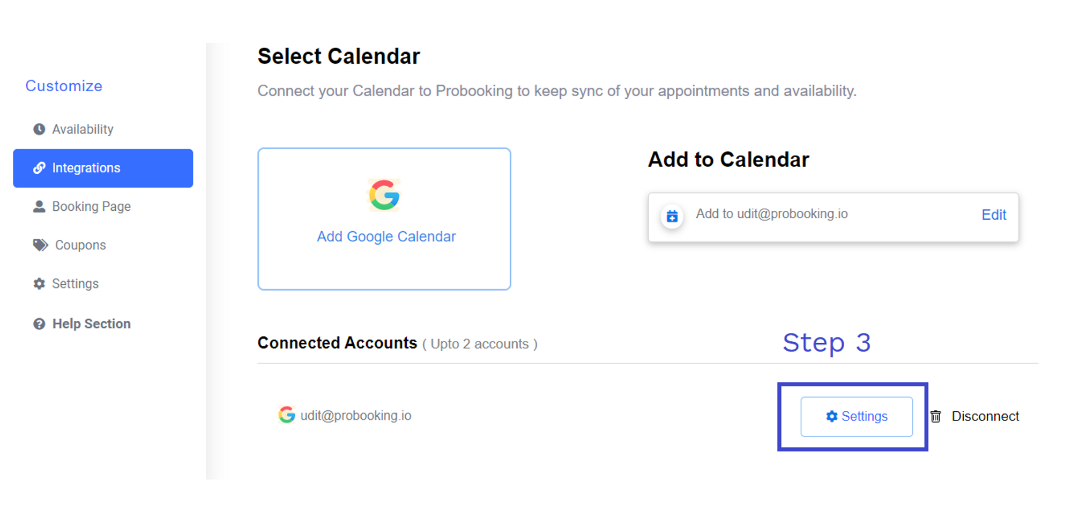Select Integrations in the sidebar
This screenshot has width=1072, height=509.
[x=103, y=168]
